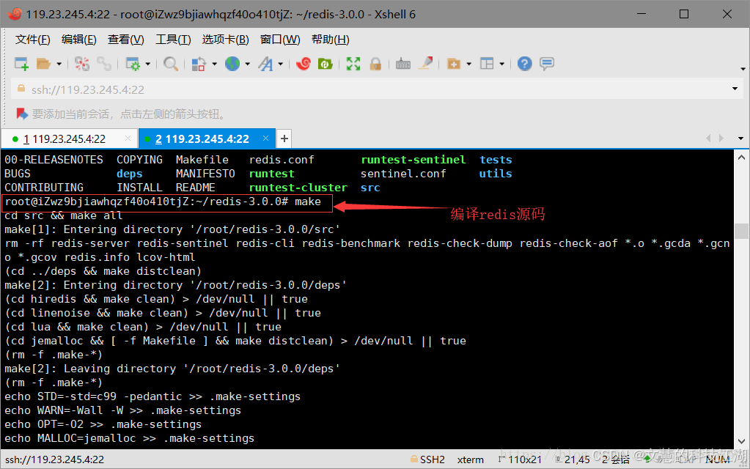Click SSH2 in status bar
Viewport: 750px width, 469px height.
pyautogui.click(x=433, y=459)
